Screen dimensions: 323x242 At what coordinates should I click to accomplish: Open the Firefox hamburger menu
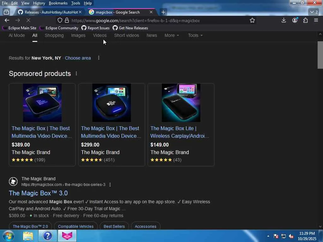(x=316, y=20)
